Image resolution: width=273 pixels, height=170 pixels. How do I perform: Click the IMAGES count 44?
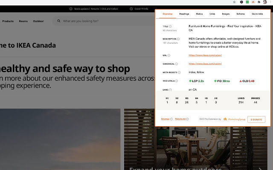coord(255,102)
